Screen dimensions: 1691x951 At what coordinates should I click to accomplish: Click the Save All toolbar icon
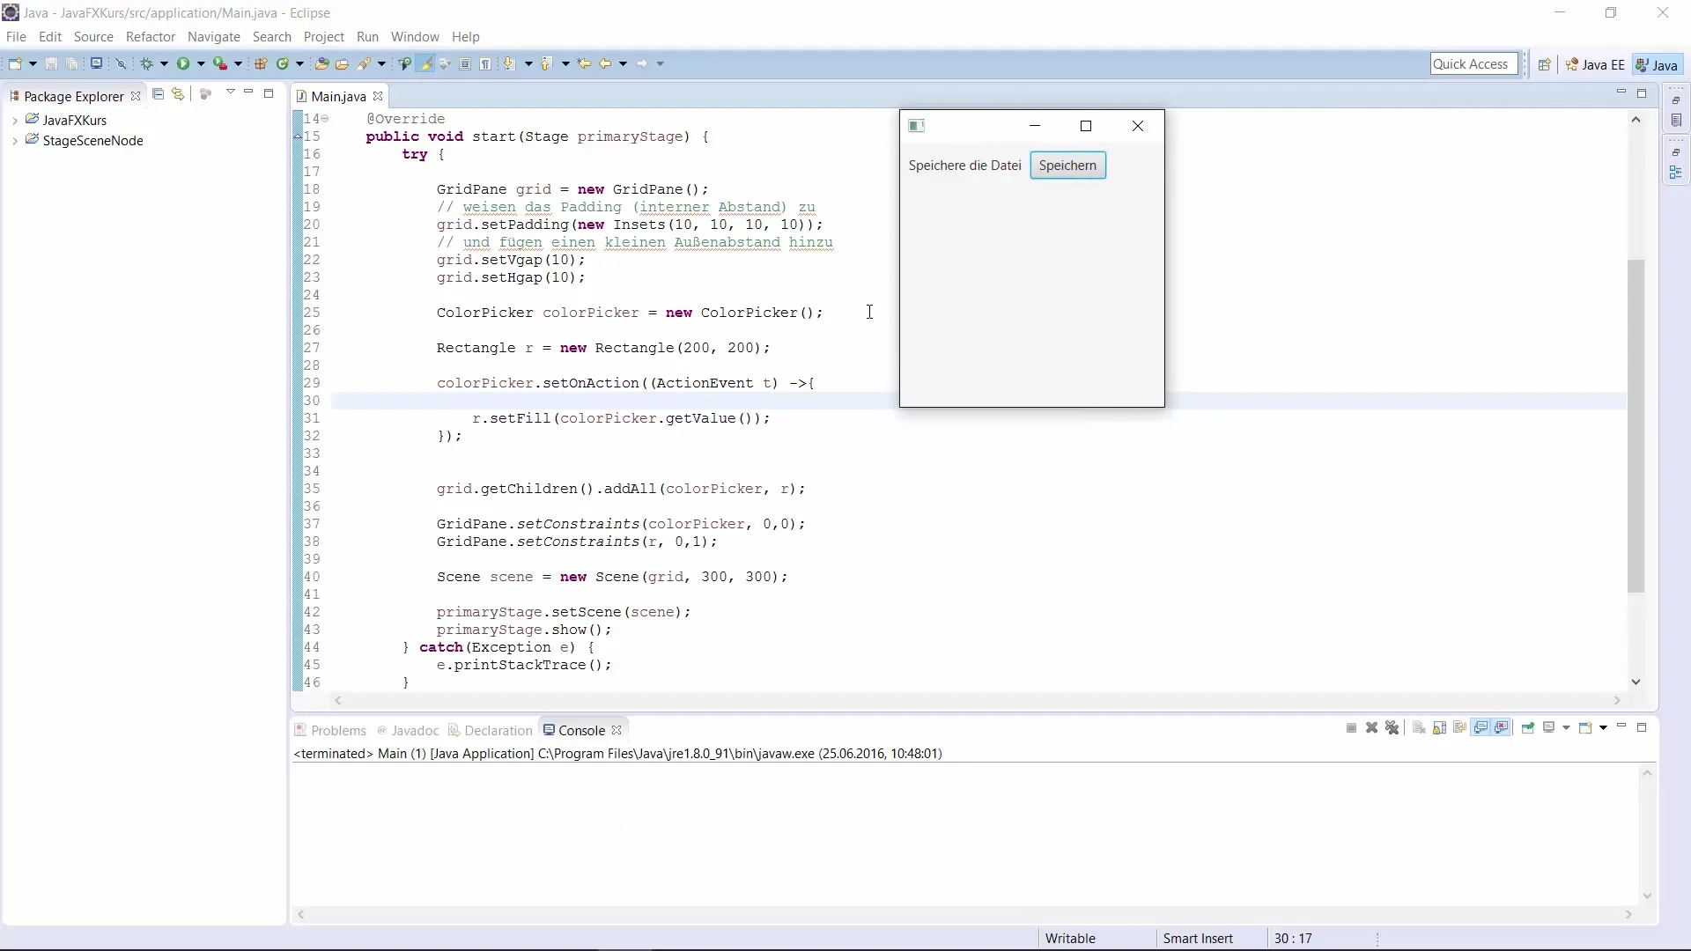pyautogui.click(x=72, y=63)
